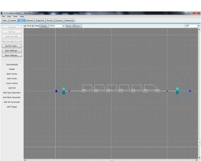
Task: Click the Make Straight button
Action: coord(12,37)
